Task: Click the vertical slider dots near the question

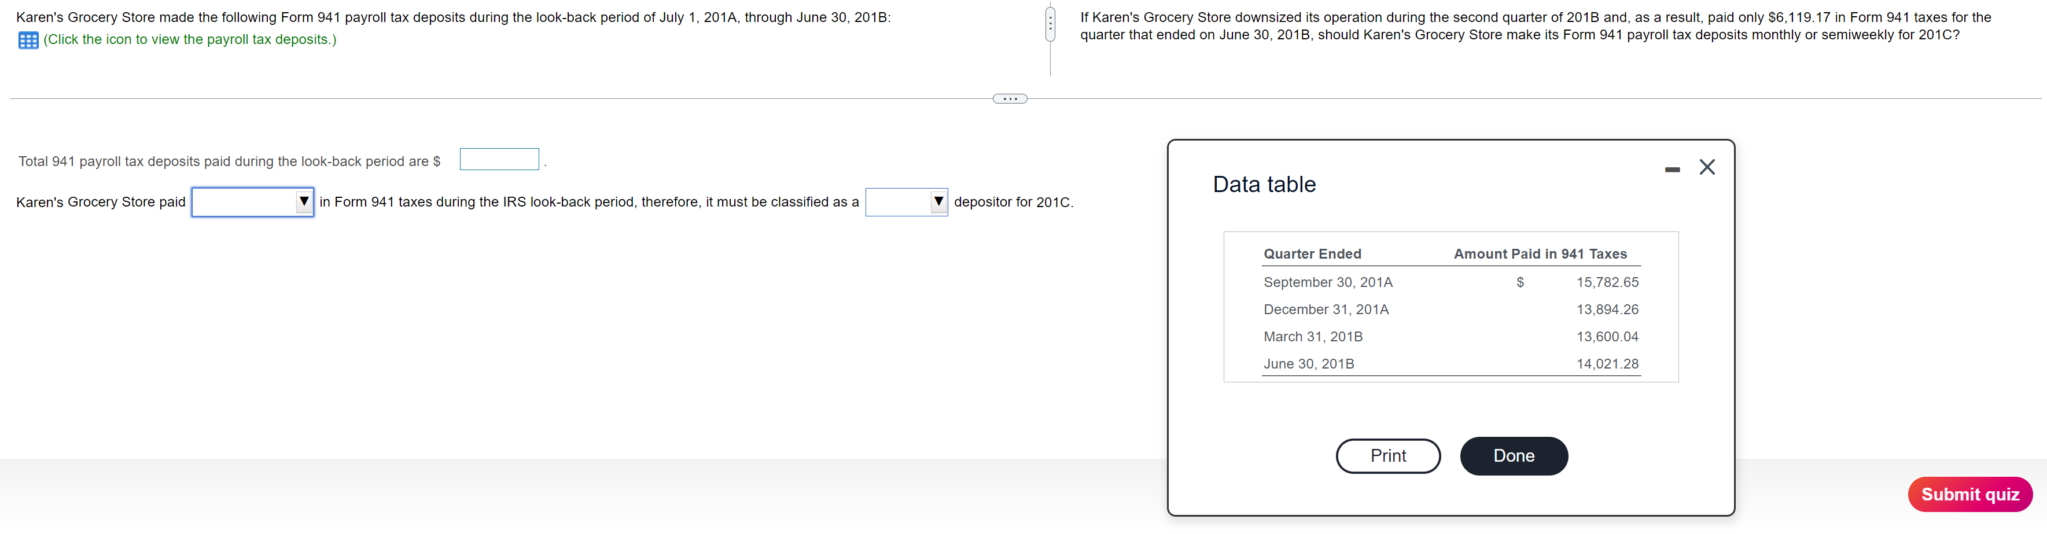Action: pos(1050,24)
